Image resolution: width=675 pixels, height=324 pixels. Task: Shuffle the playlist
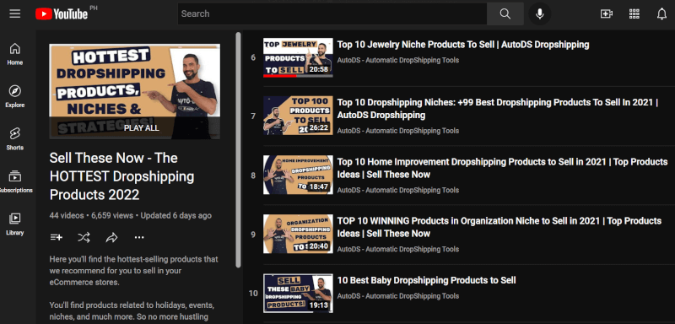pos(84,237)
